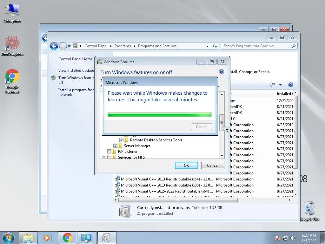Click the Visual C++ 2015-2022 x64 program icon

118,191
